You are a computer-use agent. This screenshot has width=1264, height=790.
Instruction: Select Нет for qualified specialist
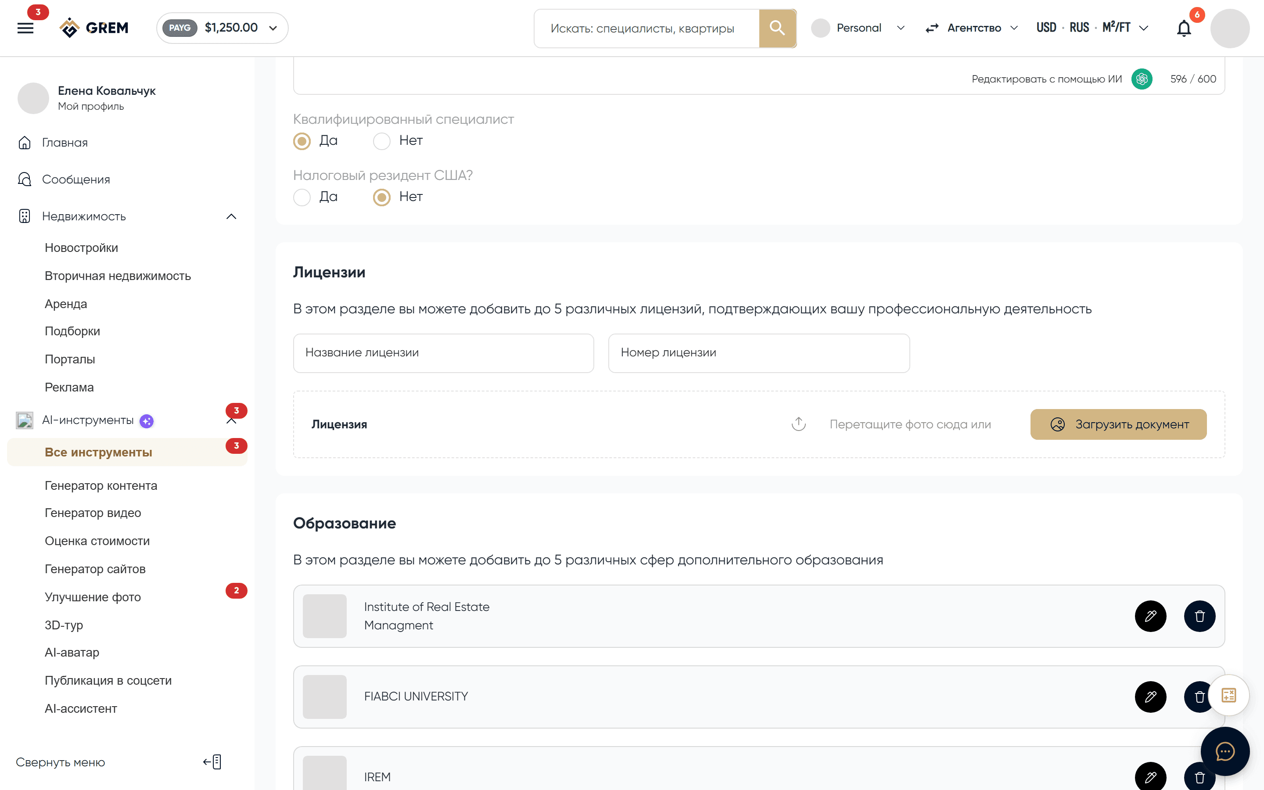[x=382, y=141]
